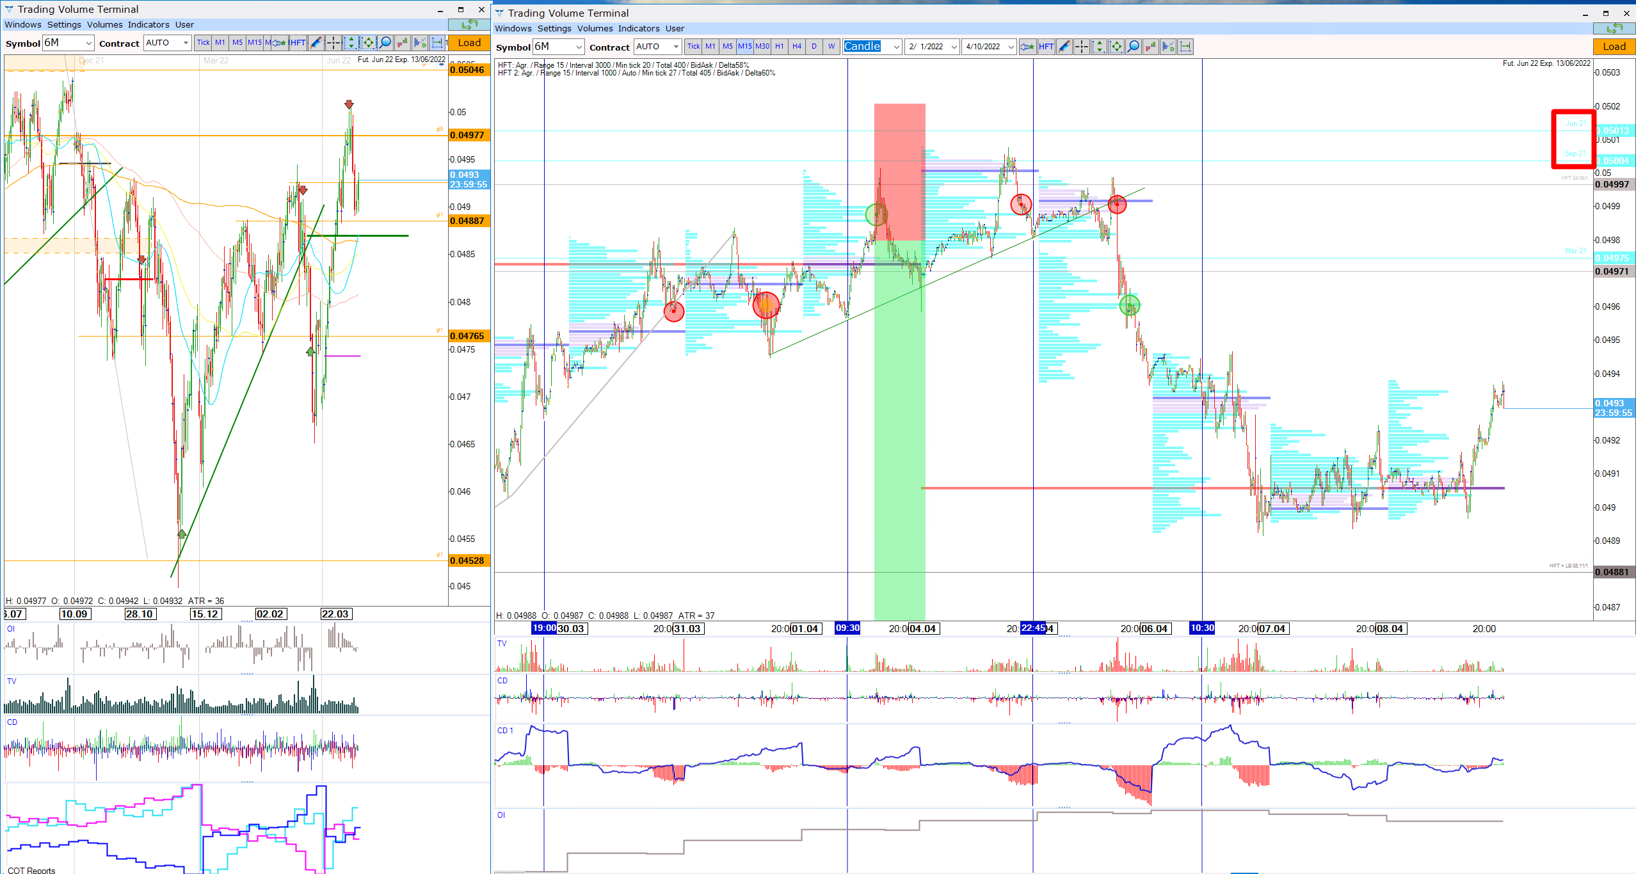
Task: Click the measure range icon in left window
Action: pyautogui.click(x=437, y=43)
